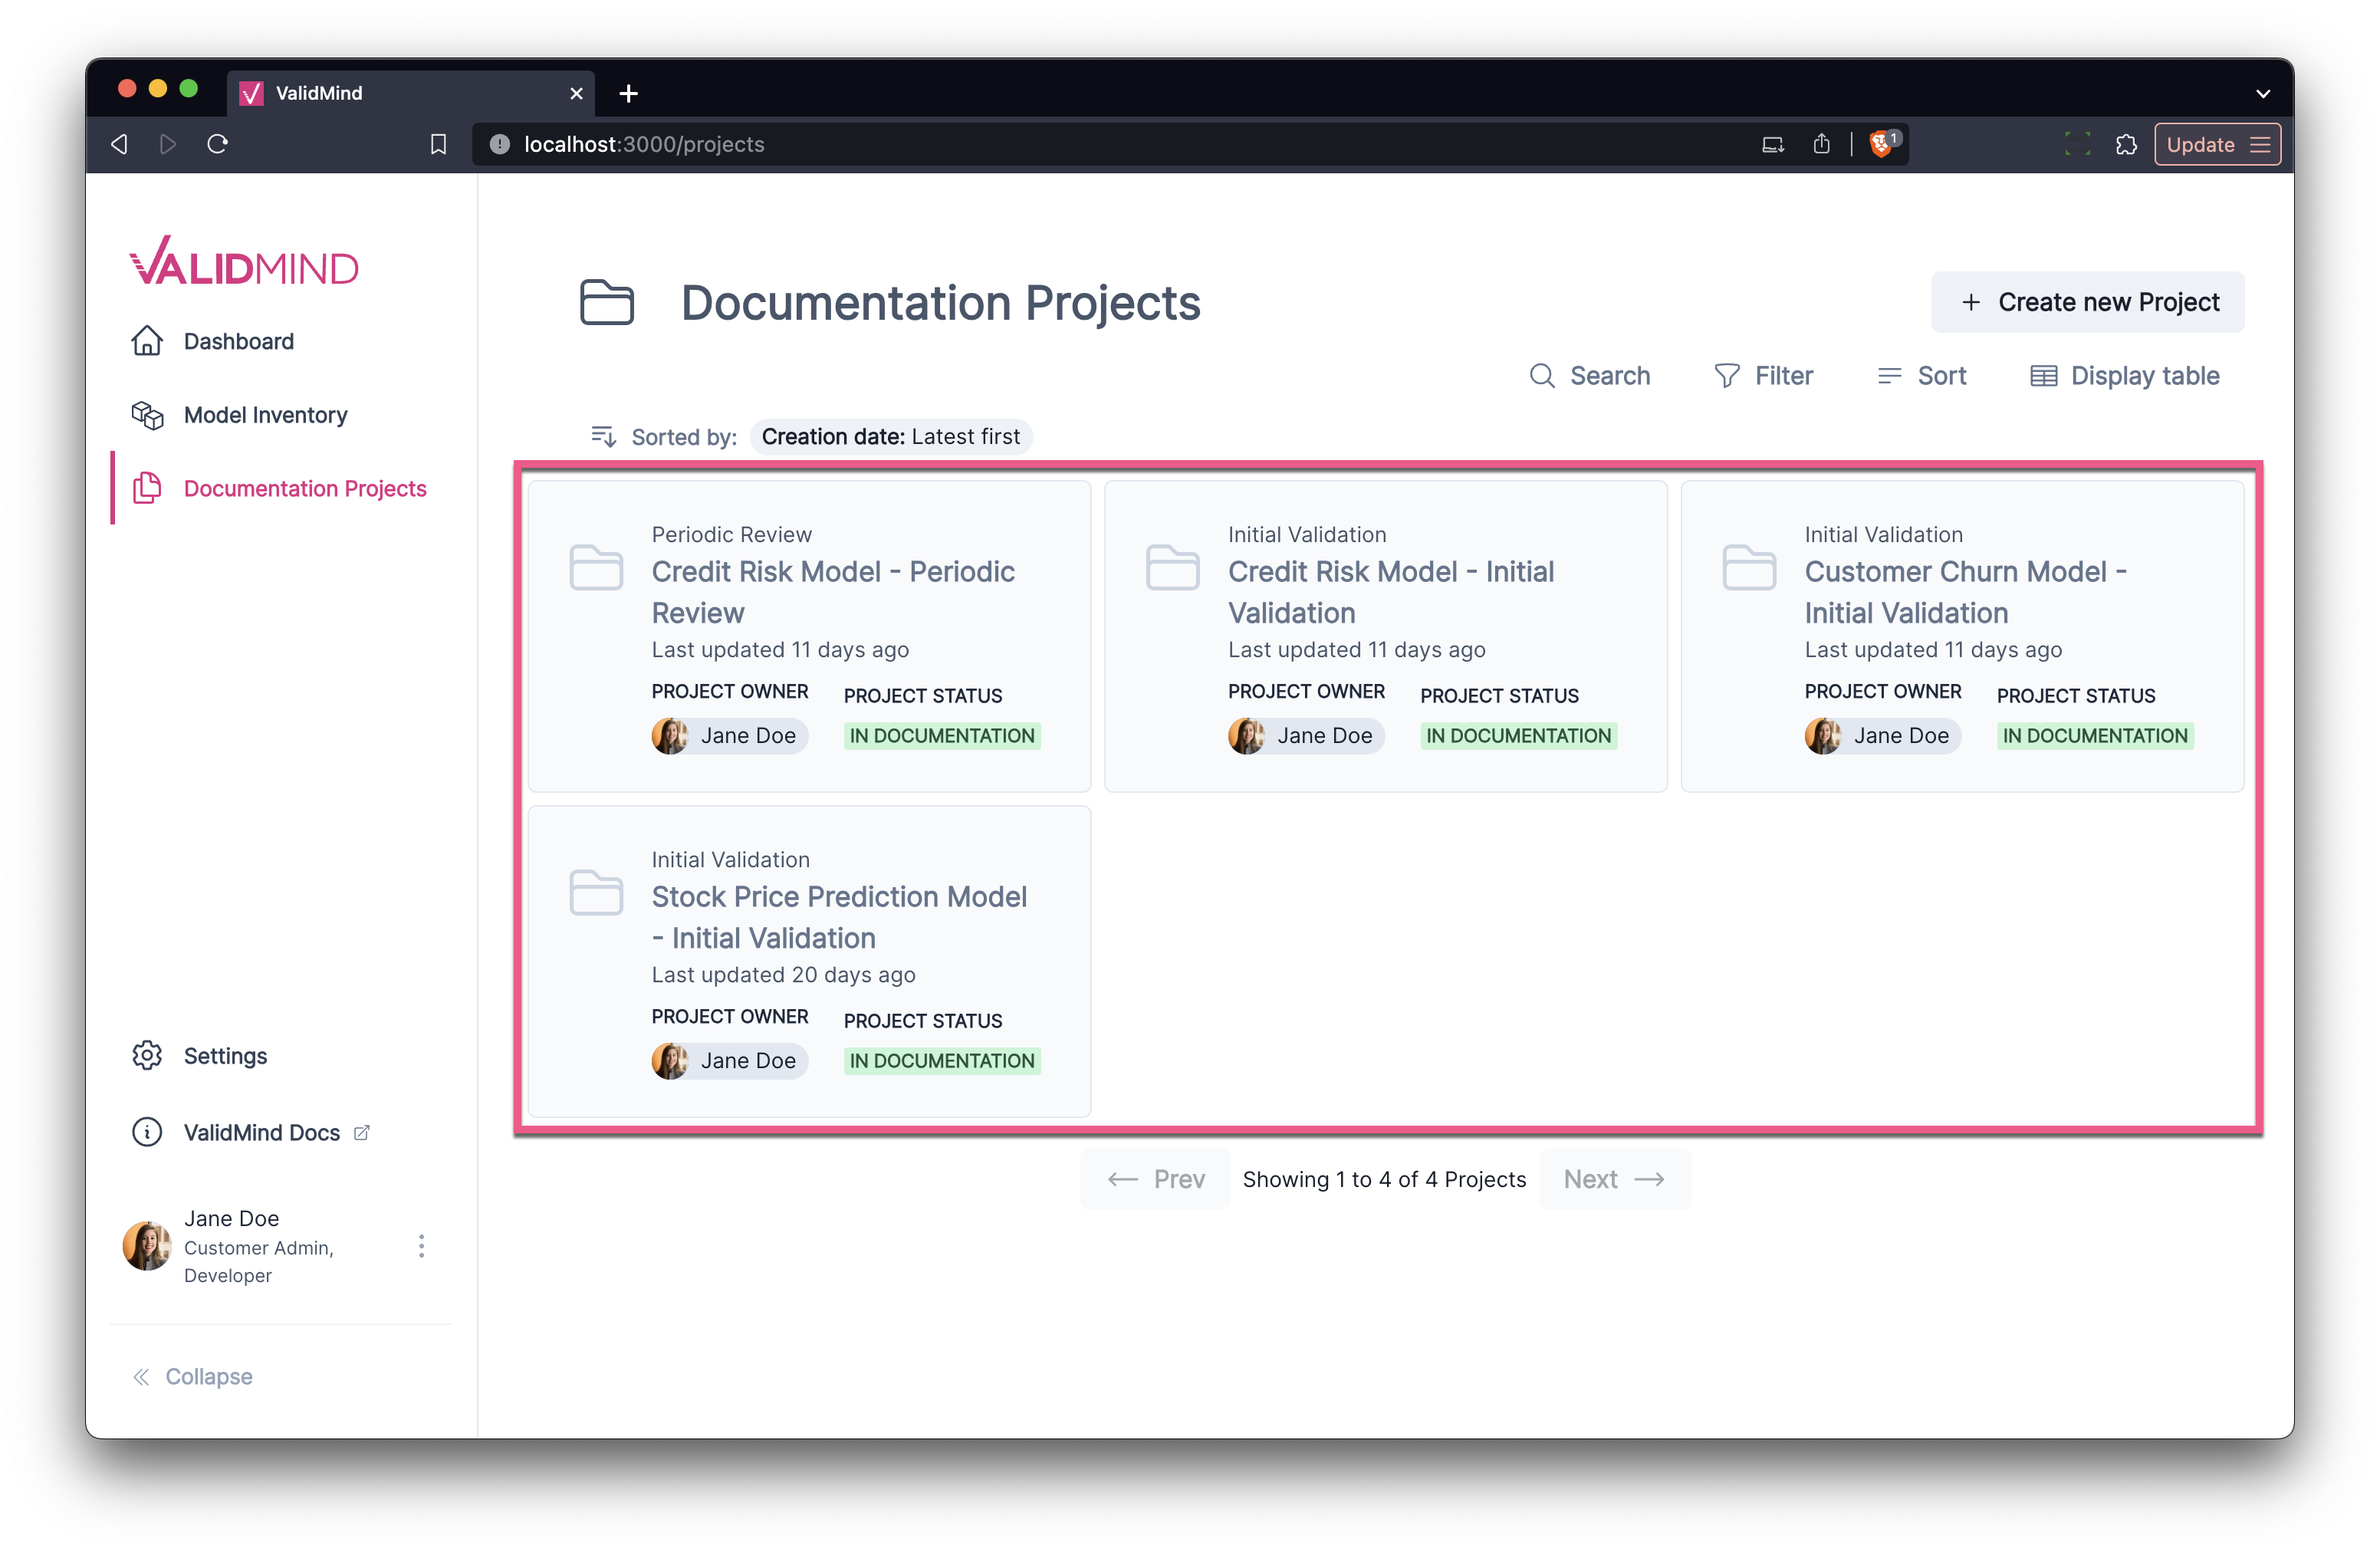Click the Dashboard home icon

coord(147,341)
